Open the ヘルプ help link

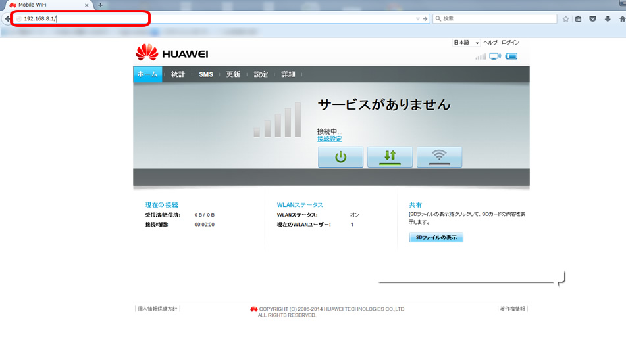point(490,43)
